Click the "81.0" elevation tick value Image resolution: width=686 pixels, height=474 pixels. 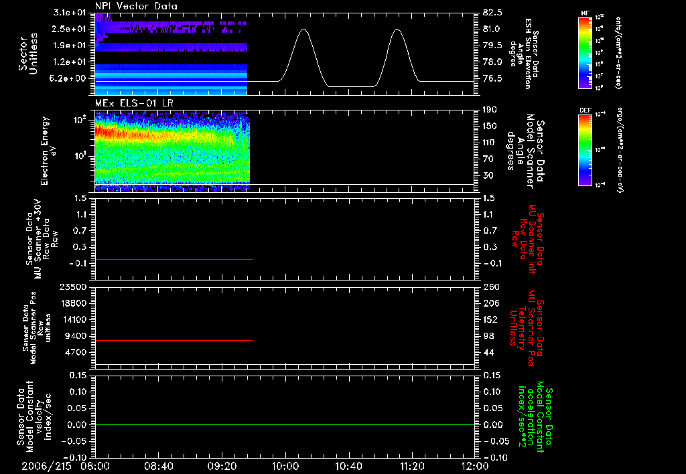coord(492,29)
